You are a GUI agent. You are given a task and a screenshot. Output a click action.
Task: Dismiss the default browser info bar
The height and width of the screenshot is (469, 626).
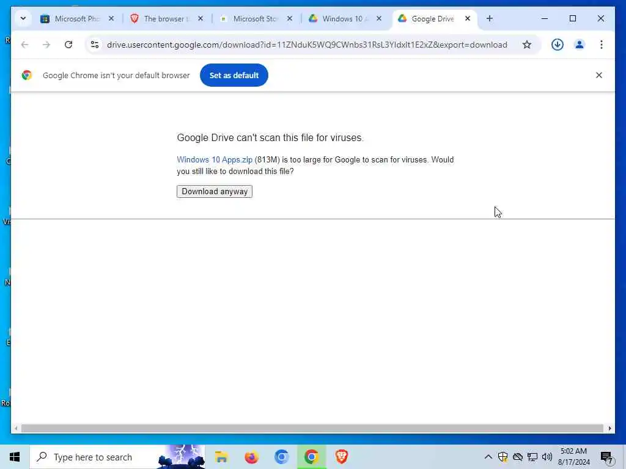pos(599,75)
